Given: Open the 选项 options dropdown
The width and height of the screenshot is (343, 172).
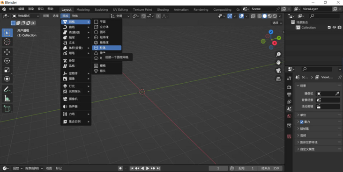Looking at the screenshot, I should (277, 23).
